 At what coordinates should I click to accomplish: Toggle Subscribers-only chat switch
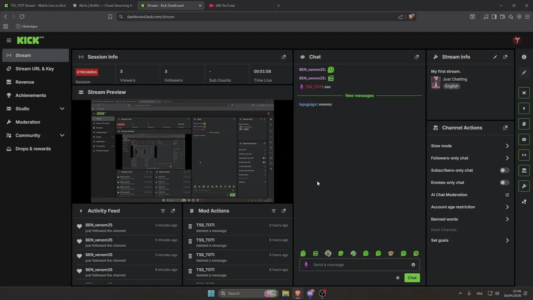(x=504, y=170)
